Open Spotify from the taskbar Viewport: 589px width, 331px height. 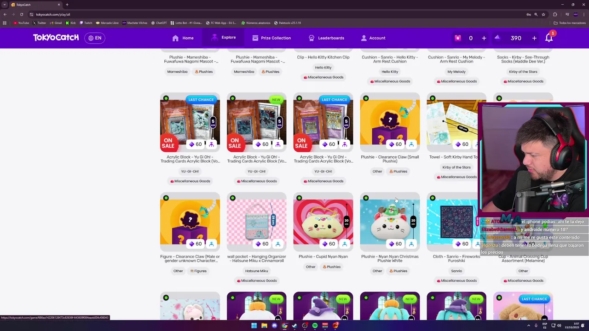pos(315,325)
